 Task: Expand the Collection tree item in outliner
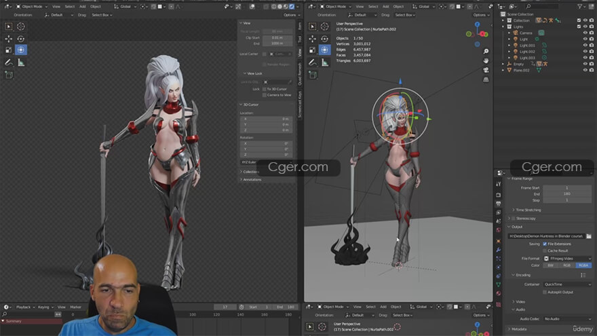tap(503, 20)
